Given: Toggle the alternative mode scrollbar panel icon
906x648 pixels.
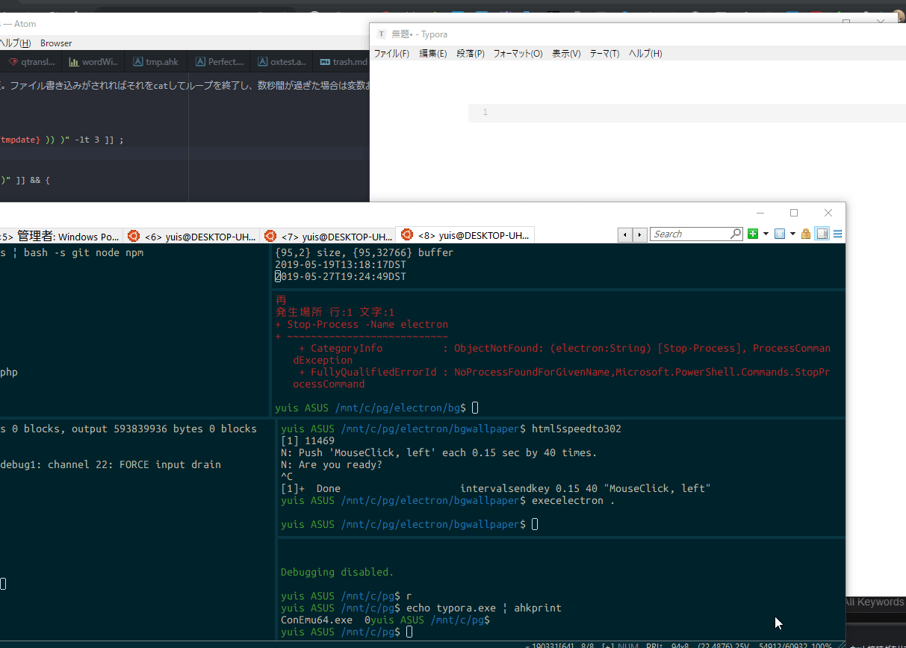Looking at the screenshot, I should click(822, 234).
